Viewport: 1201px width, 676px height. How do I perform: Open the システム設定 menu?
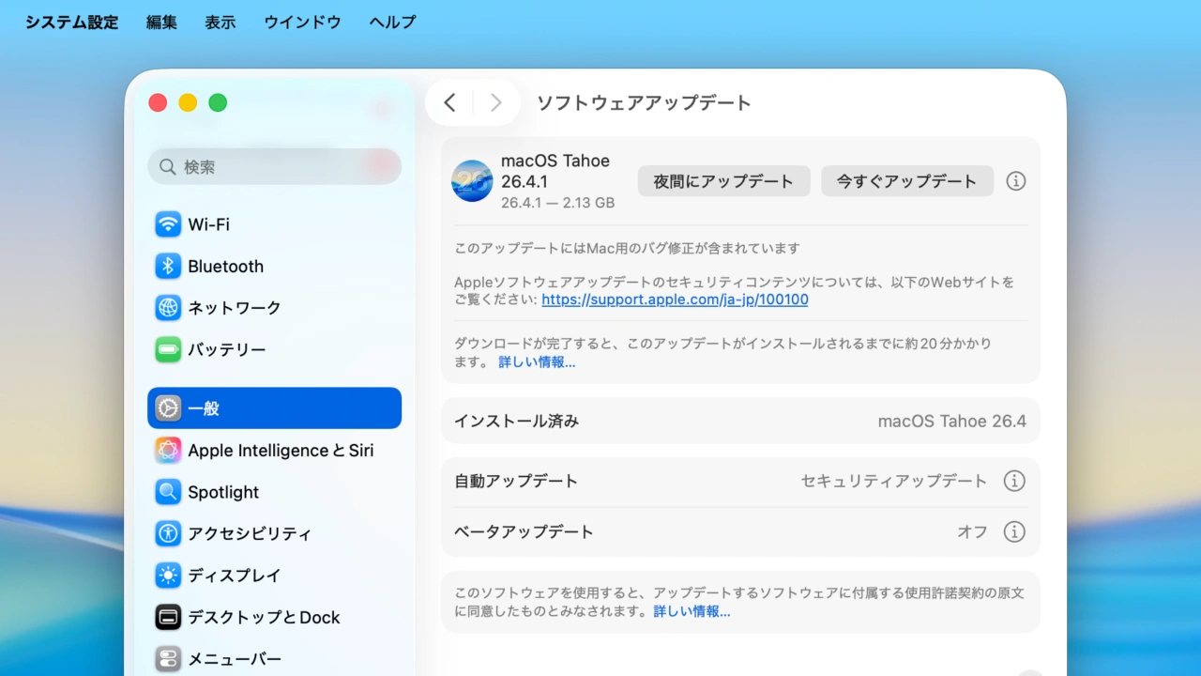(x=70, y=22)
